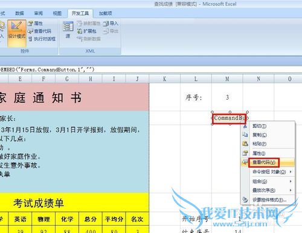Click the 家庭通知书 title cell
The width and height of the screenshot is (302, 233).
pyautogui.click(x=74, y=97)
